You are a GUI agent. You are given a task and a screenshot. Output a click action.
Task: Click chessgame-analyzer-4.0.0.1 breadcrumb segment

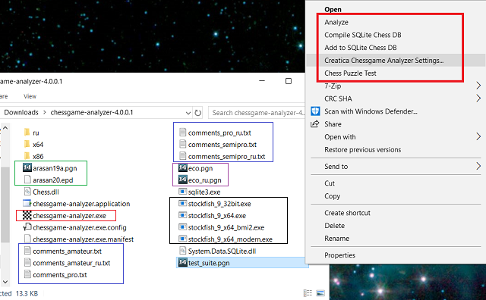point(92,113)
